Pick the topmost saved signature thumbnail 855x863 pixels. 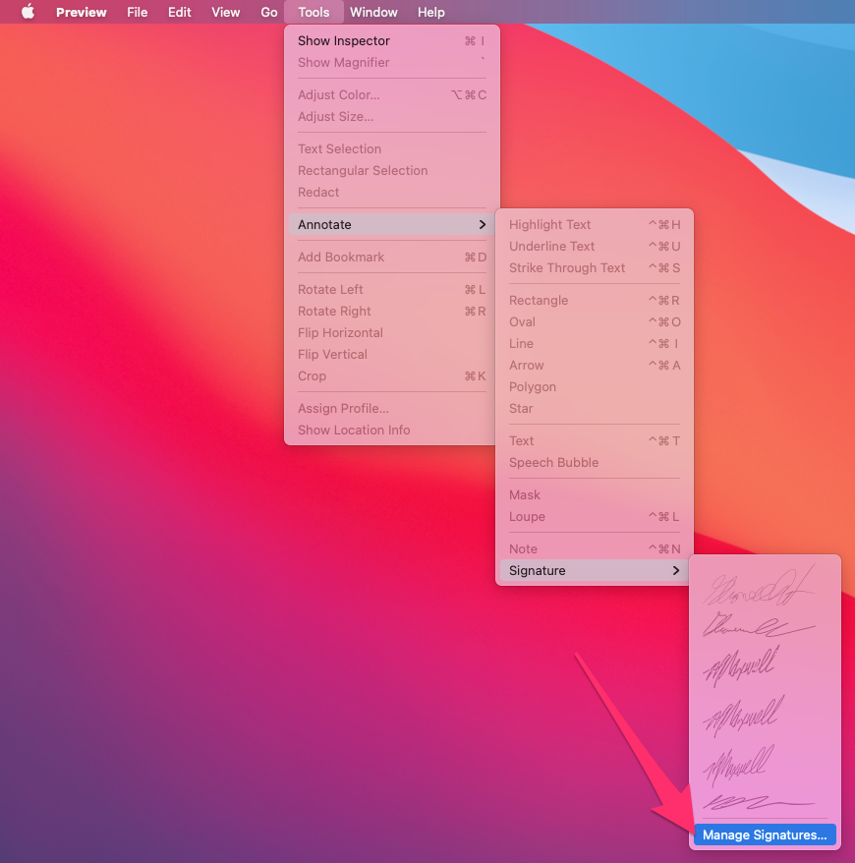[760, 585]
